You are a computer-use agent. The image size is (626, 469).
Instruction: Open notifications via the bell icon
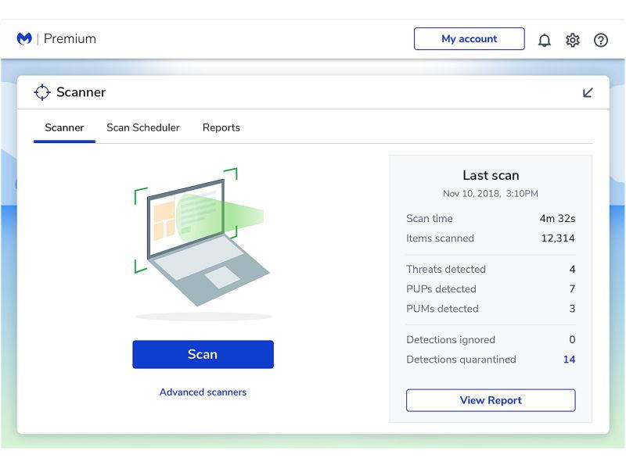(x=545, y=38)
